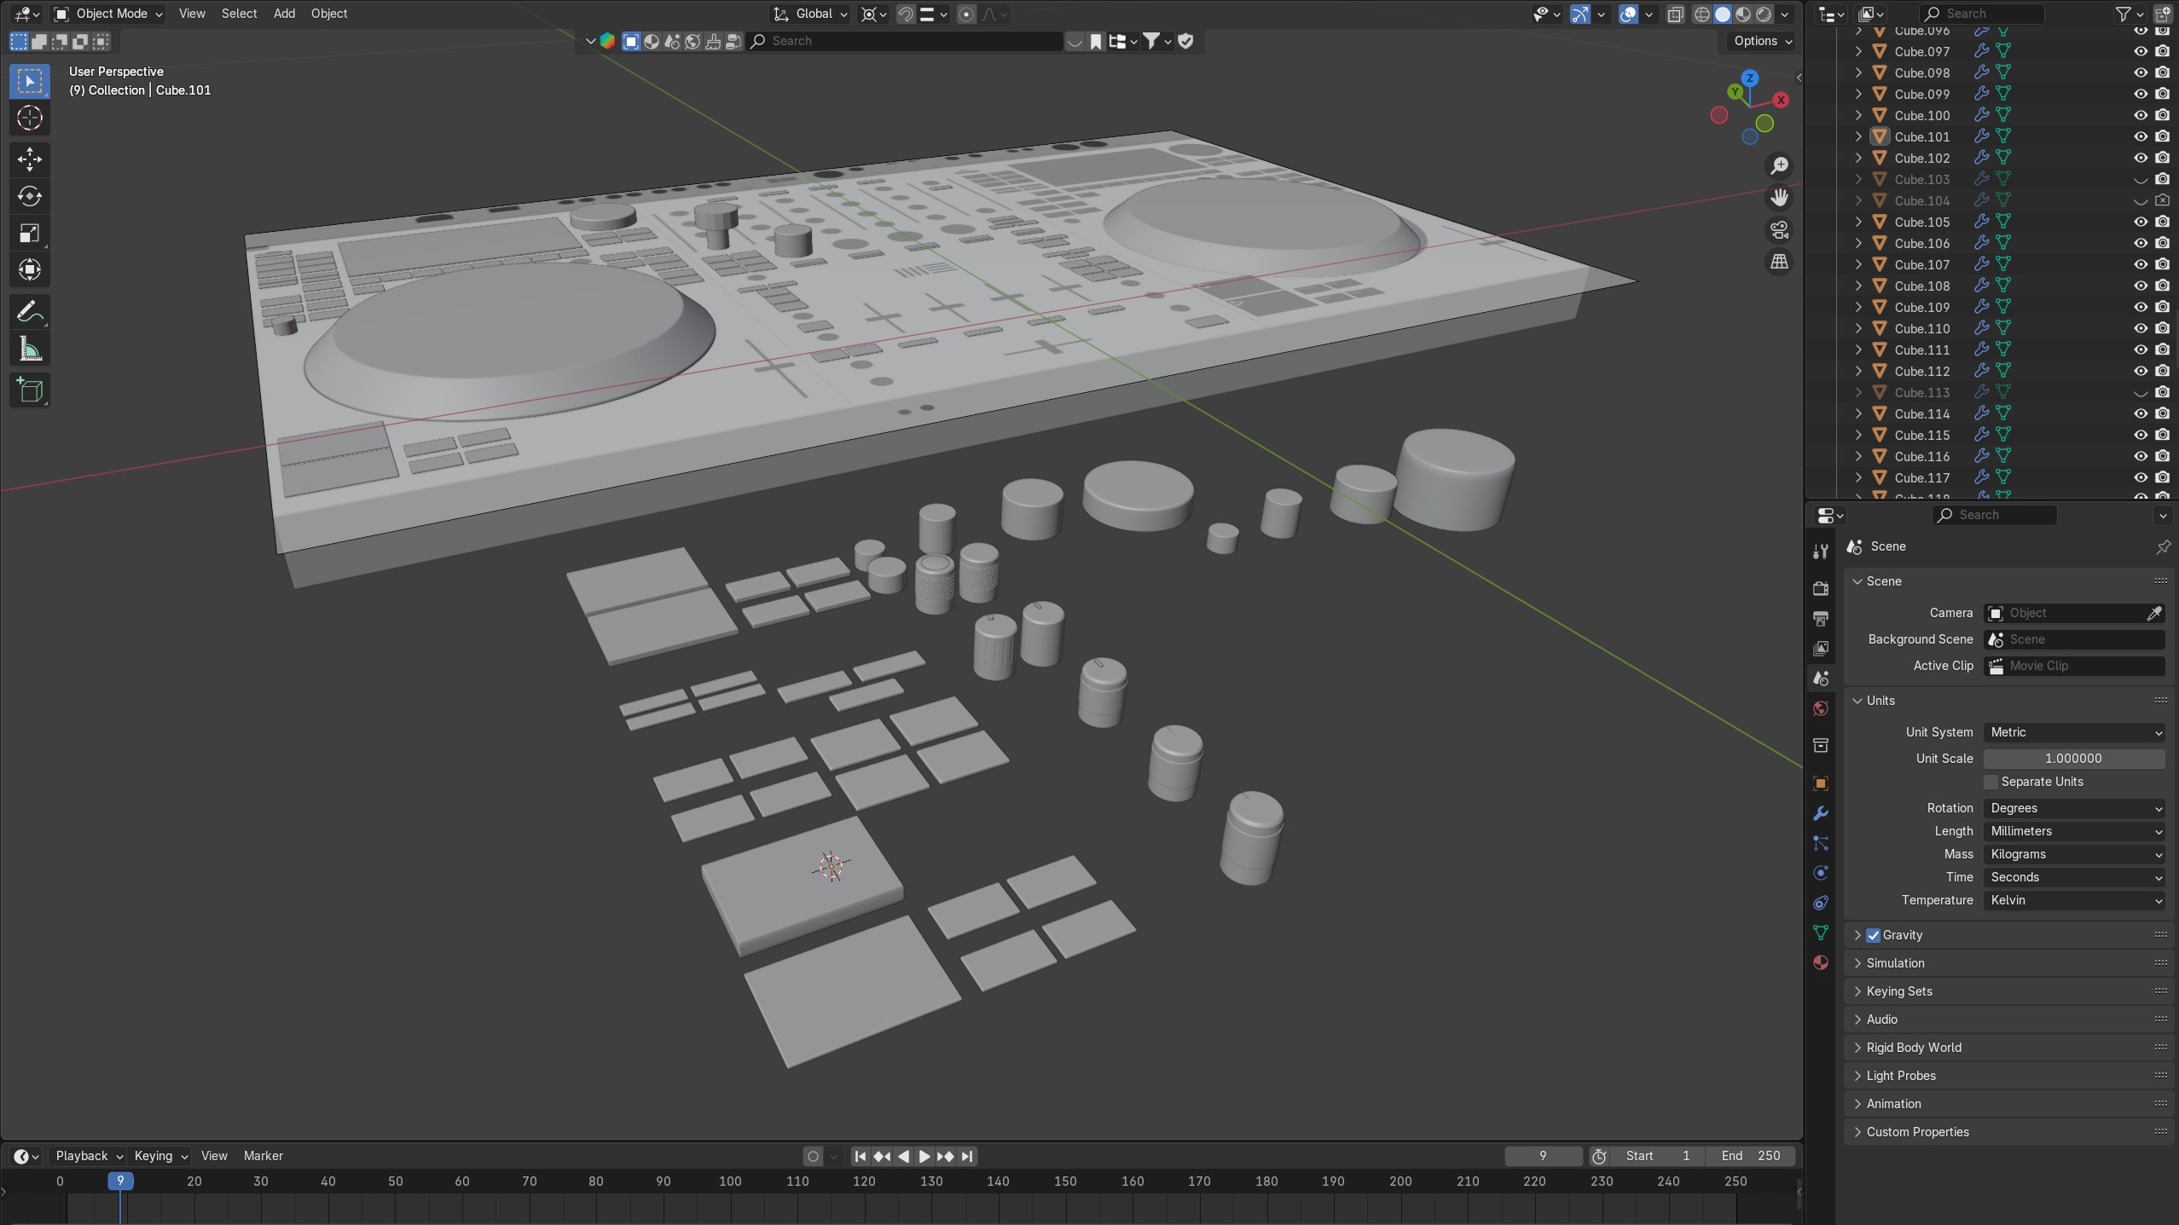This screenshot has height=1225, width=2179.
Task: Click the Unit Scale value field
Action: [x=2073, y=759]
